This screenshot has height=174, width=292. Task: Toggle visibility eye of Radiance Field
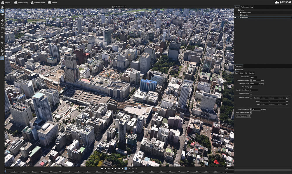[235, 18]
